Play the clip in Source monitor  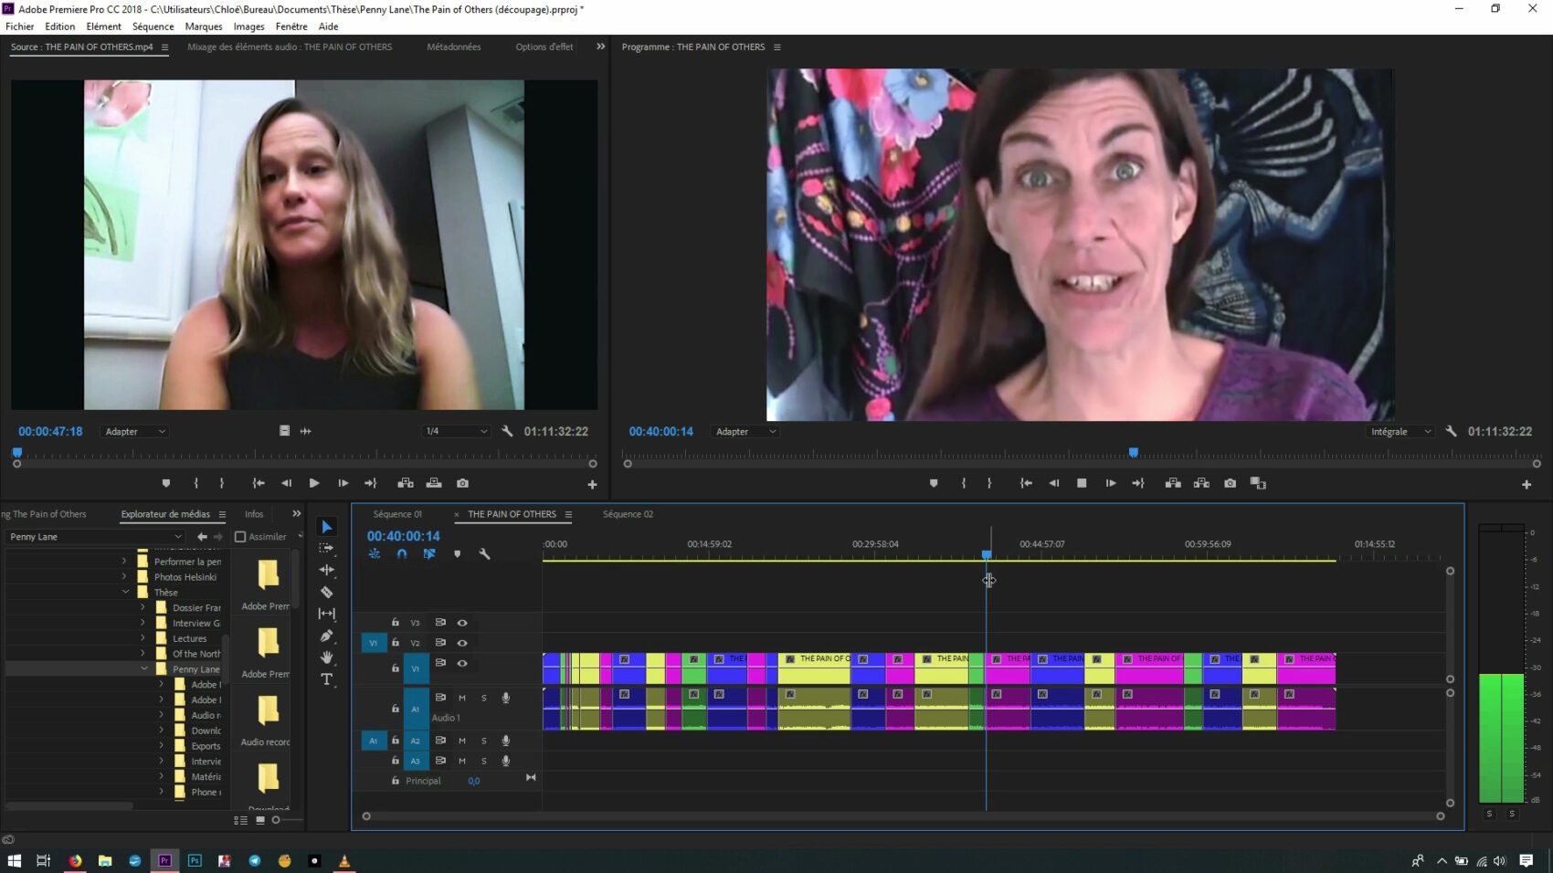(314, 483)
